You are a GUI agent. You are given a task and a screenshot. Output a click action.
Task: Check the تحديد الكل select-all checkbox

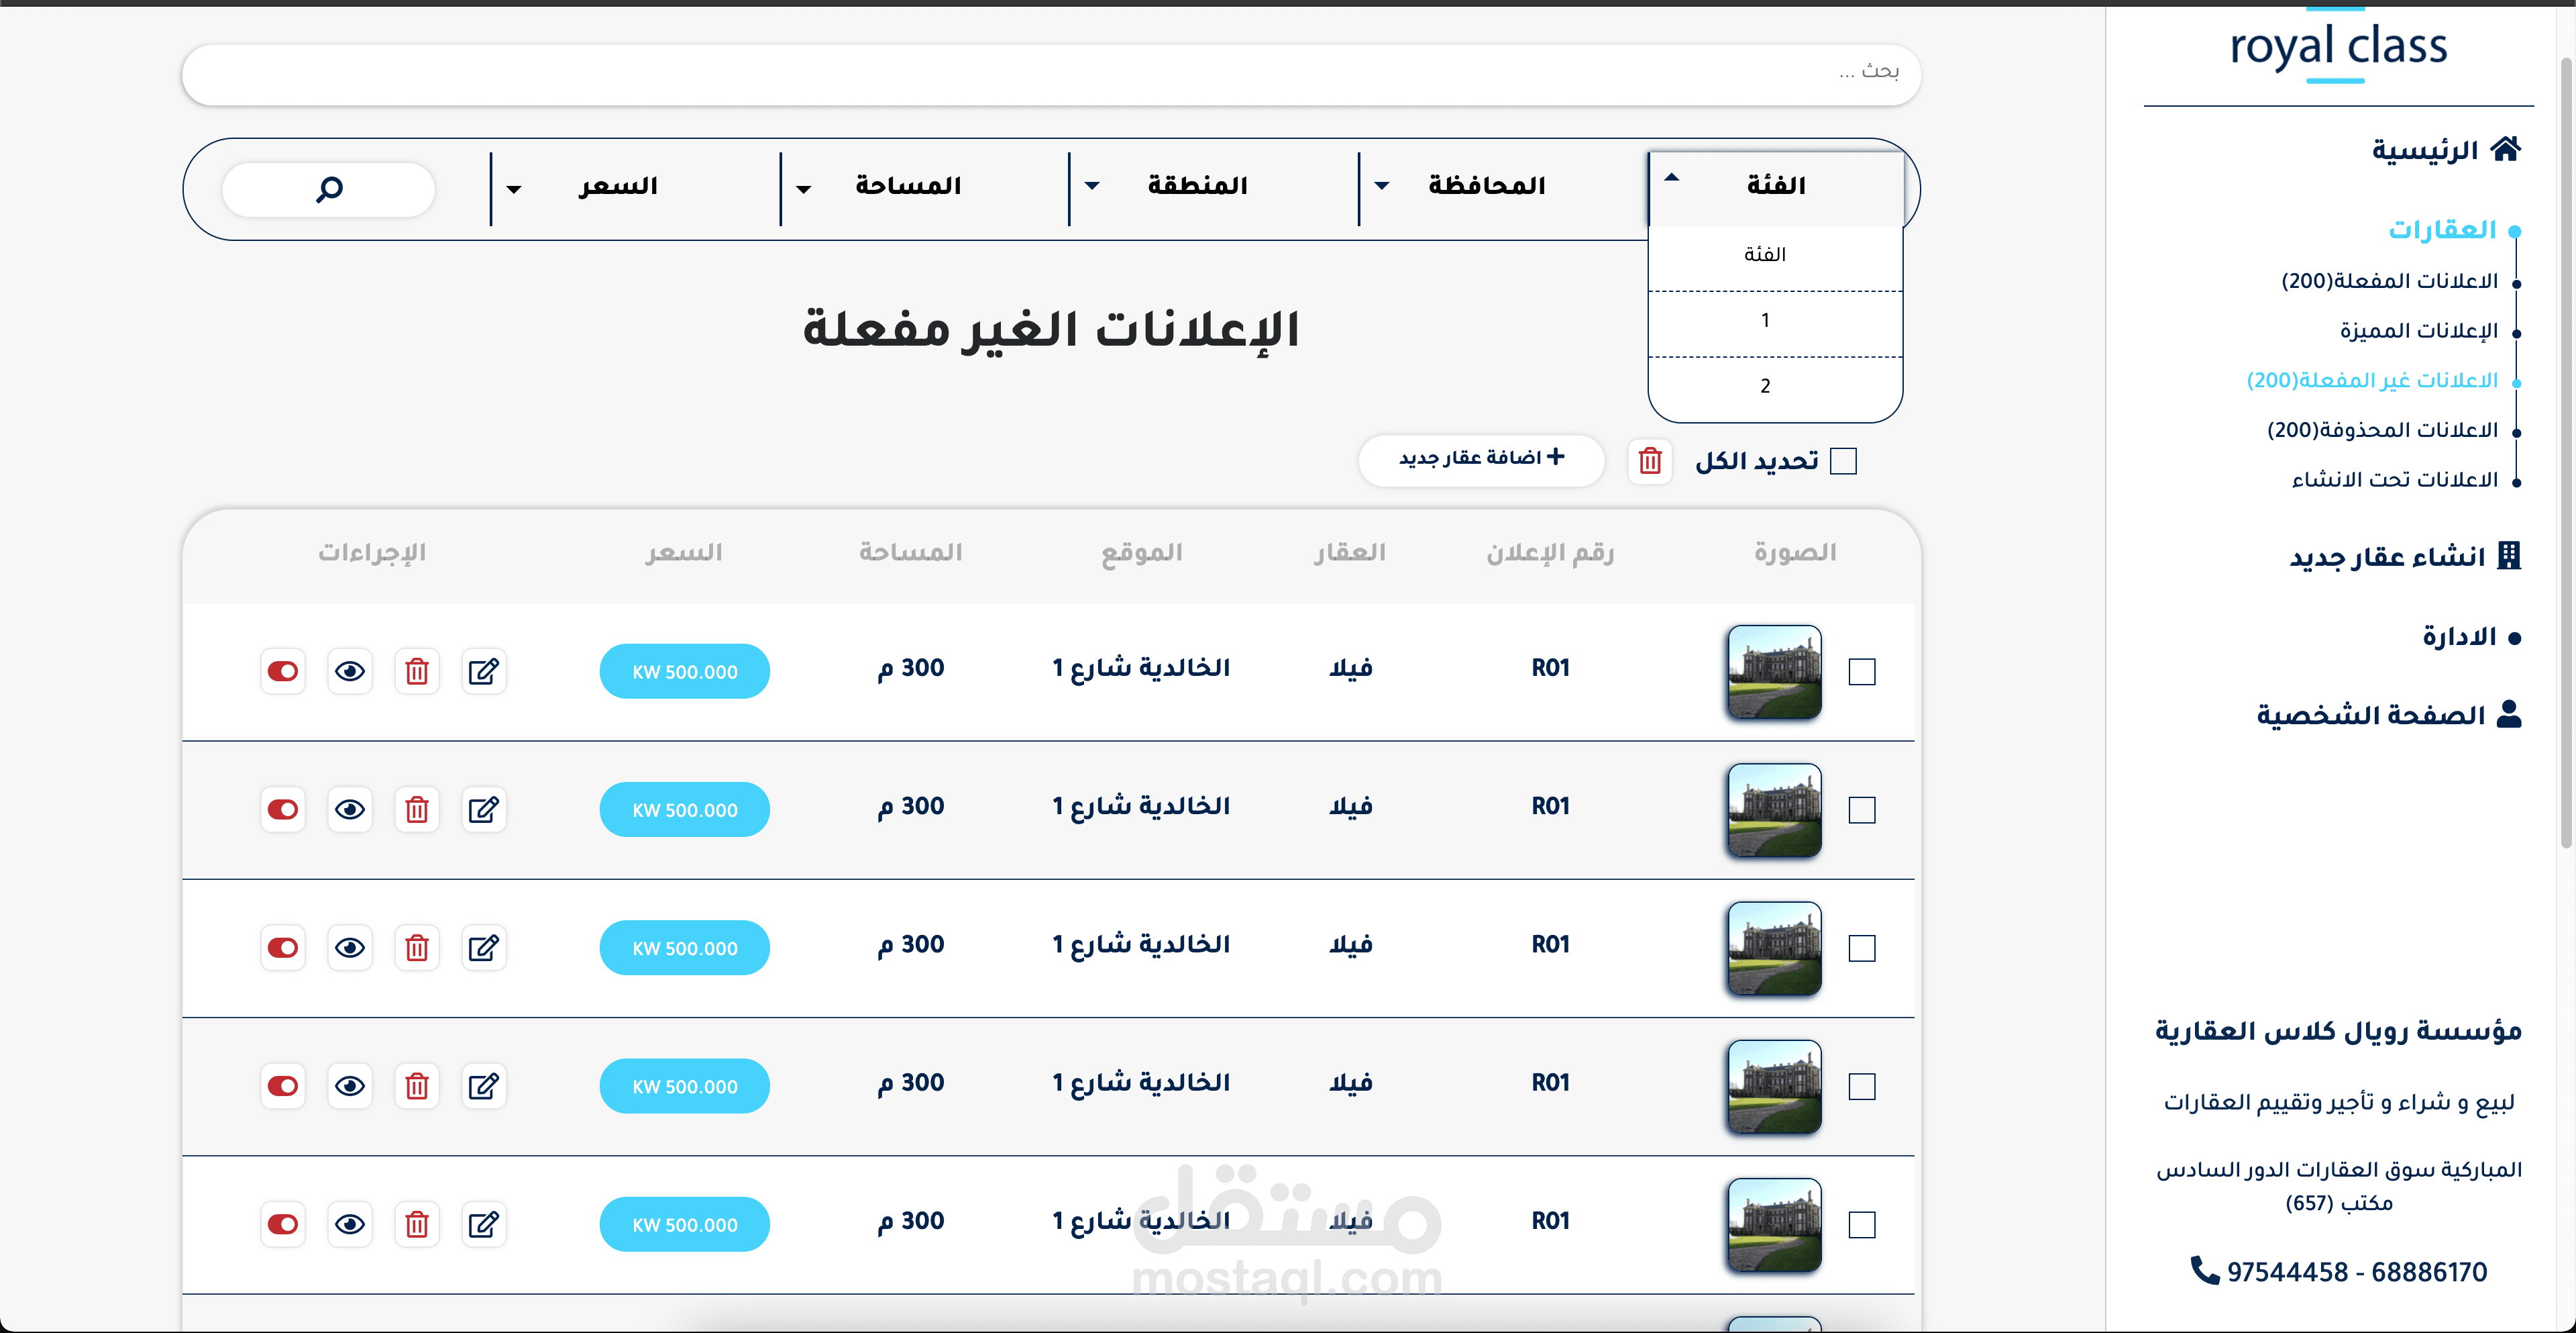tap(1842, 460)
